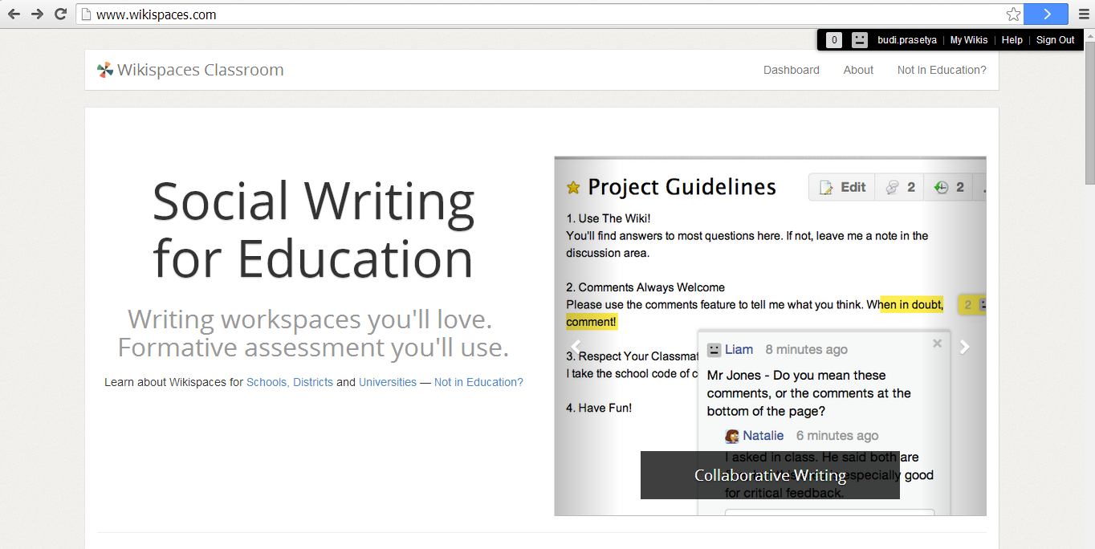Click '8 minutes ago' timestamp

coord(806,349)
